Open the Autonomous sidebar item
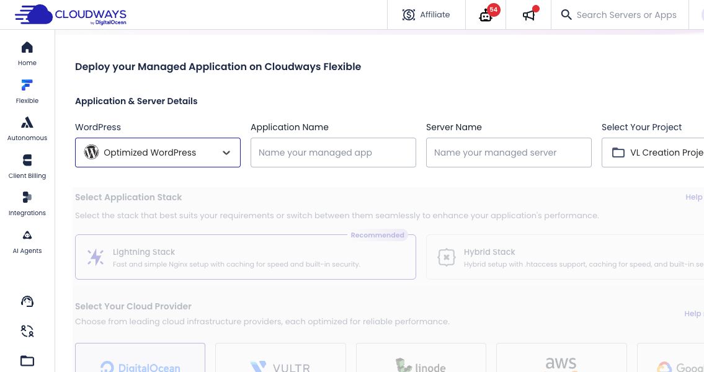Screen dimensions: 704x372 coord(27,129)
